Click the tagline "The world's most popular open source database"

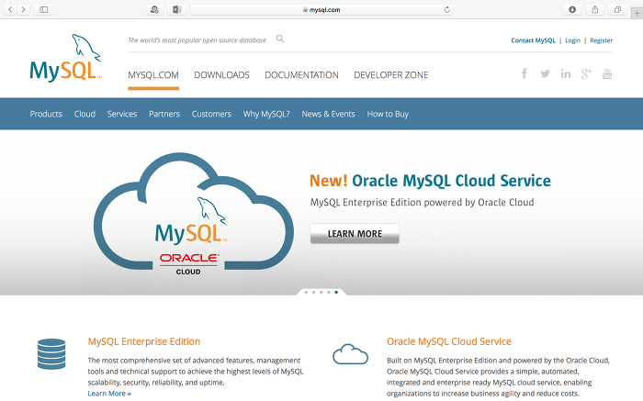click(x=197, y=40)
